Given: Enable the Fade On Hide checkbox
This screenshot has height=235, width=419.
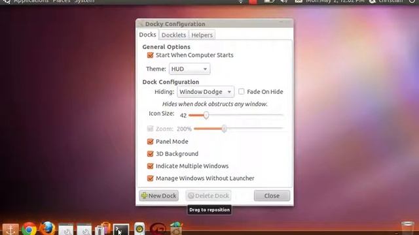Looking at the screenshot, I should (241, 91).
